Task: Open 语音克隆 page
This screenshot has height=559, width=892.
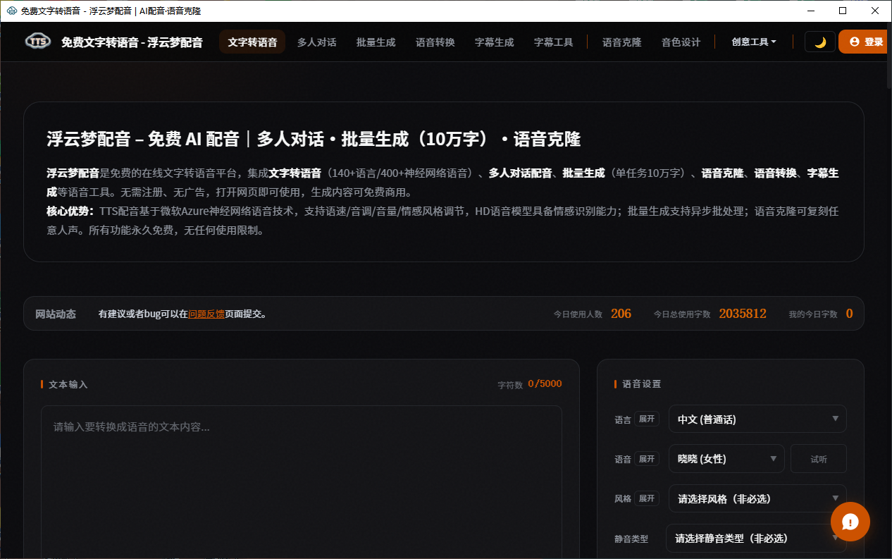Action: [x=621, y=42]
